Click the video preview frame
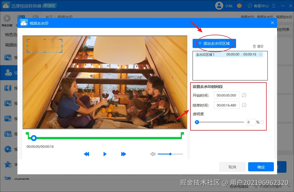 pyautogui.click(x=105, y=82)
